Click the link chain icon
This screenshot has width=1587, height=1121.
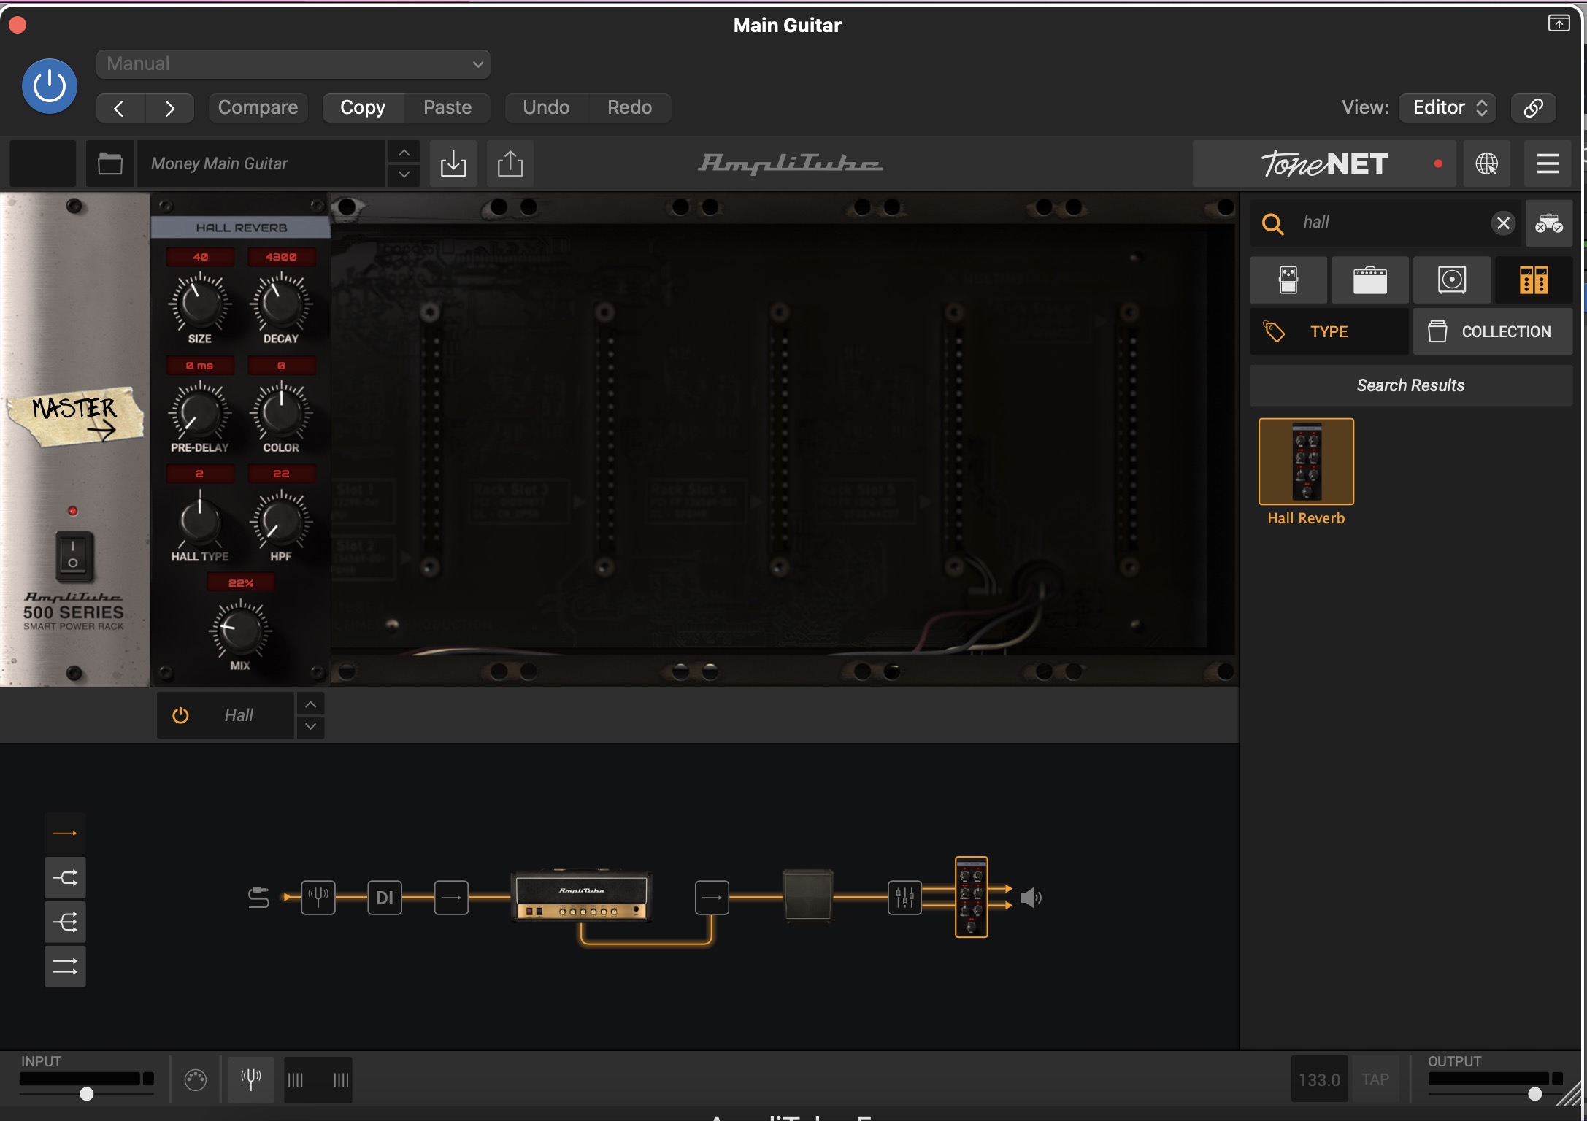pos(1533,107)
